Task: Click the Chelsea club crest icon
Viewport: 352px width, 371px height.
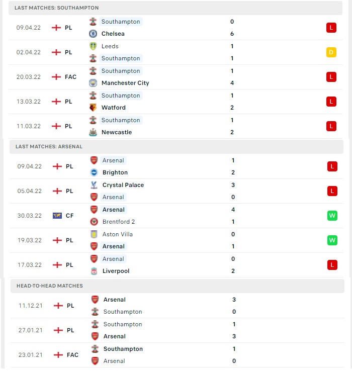Action: (x=93, y=34)
